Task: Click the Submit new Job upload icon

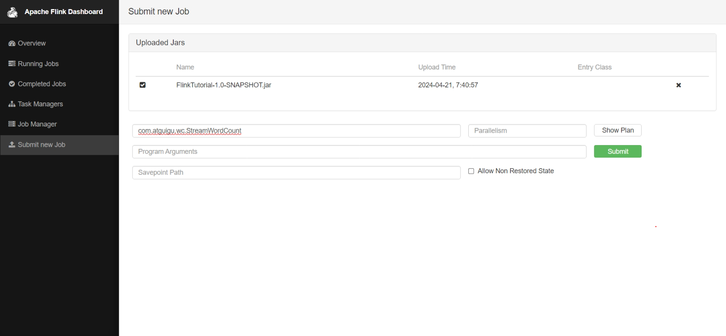Action: coord(12,145)
